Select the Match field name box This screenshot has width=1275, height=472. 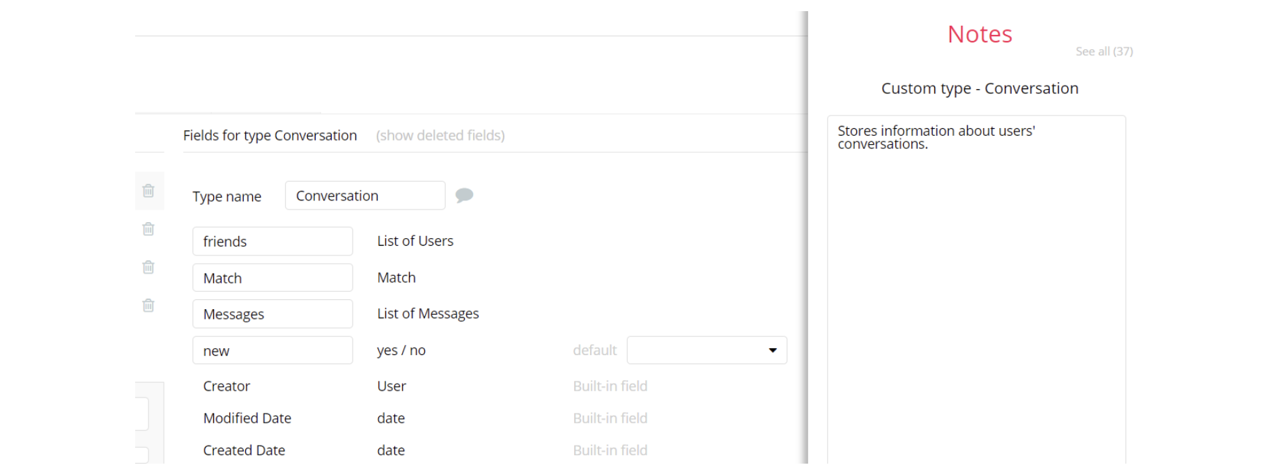pos(272,278)
